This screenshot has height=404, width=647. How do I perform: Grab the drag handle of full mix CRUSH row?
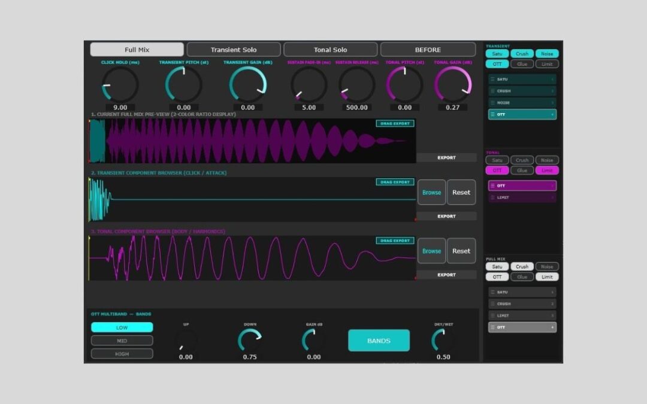(492, 304)
